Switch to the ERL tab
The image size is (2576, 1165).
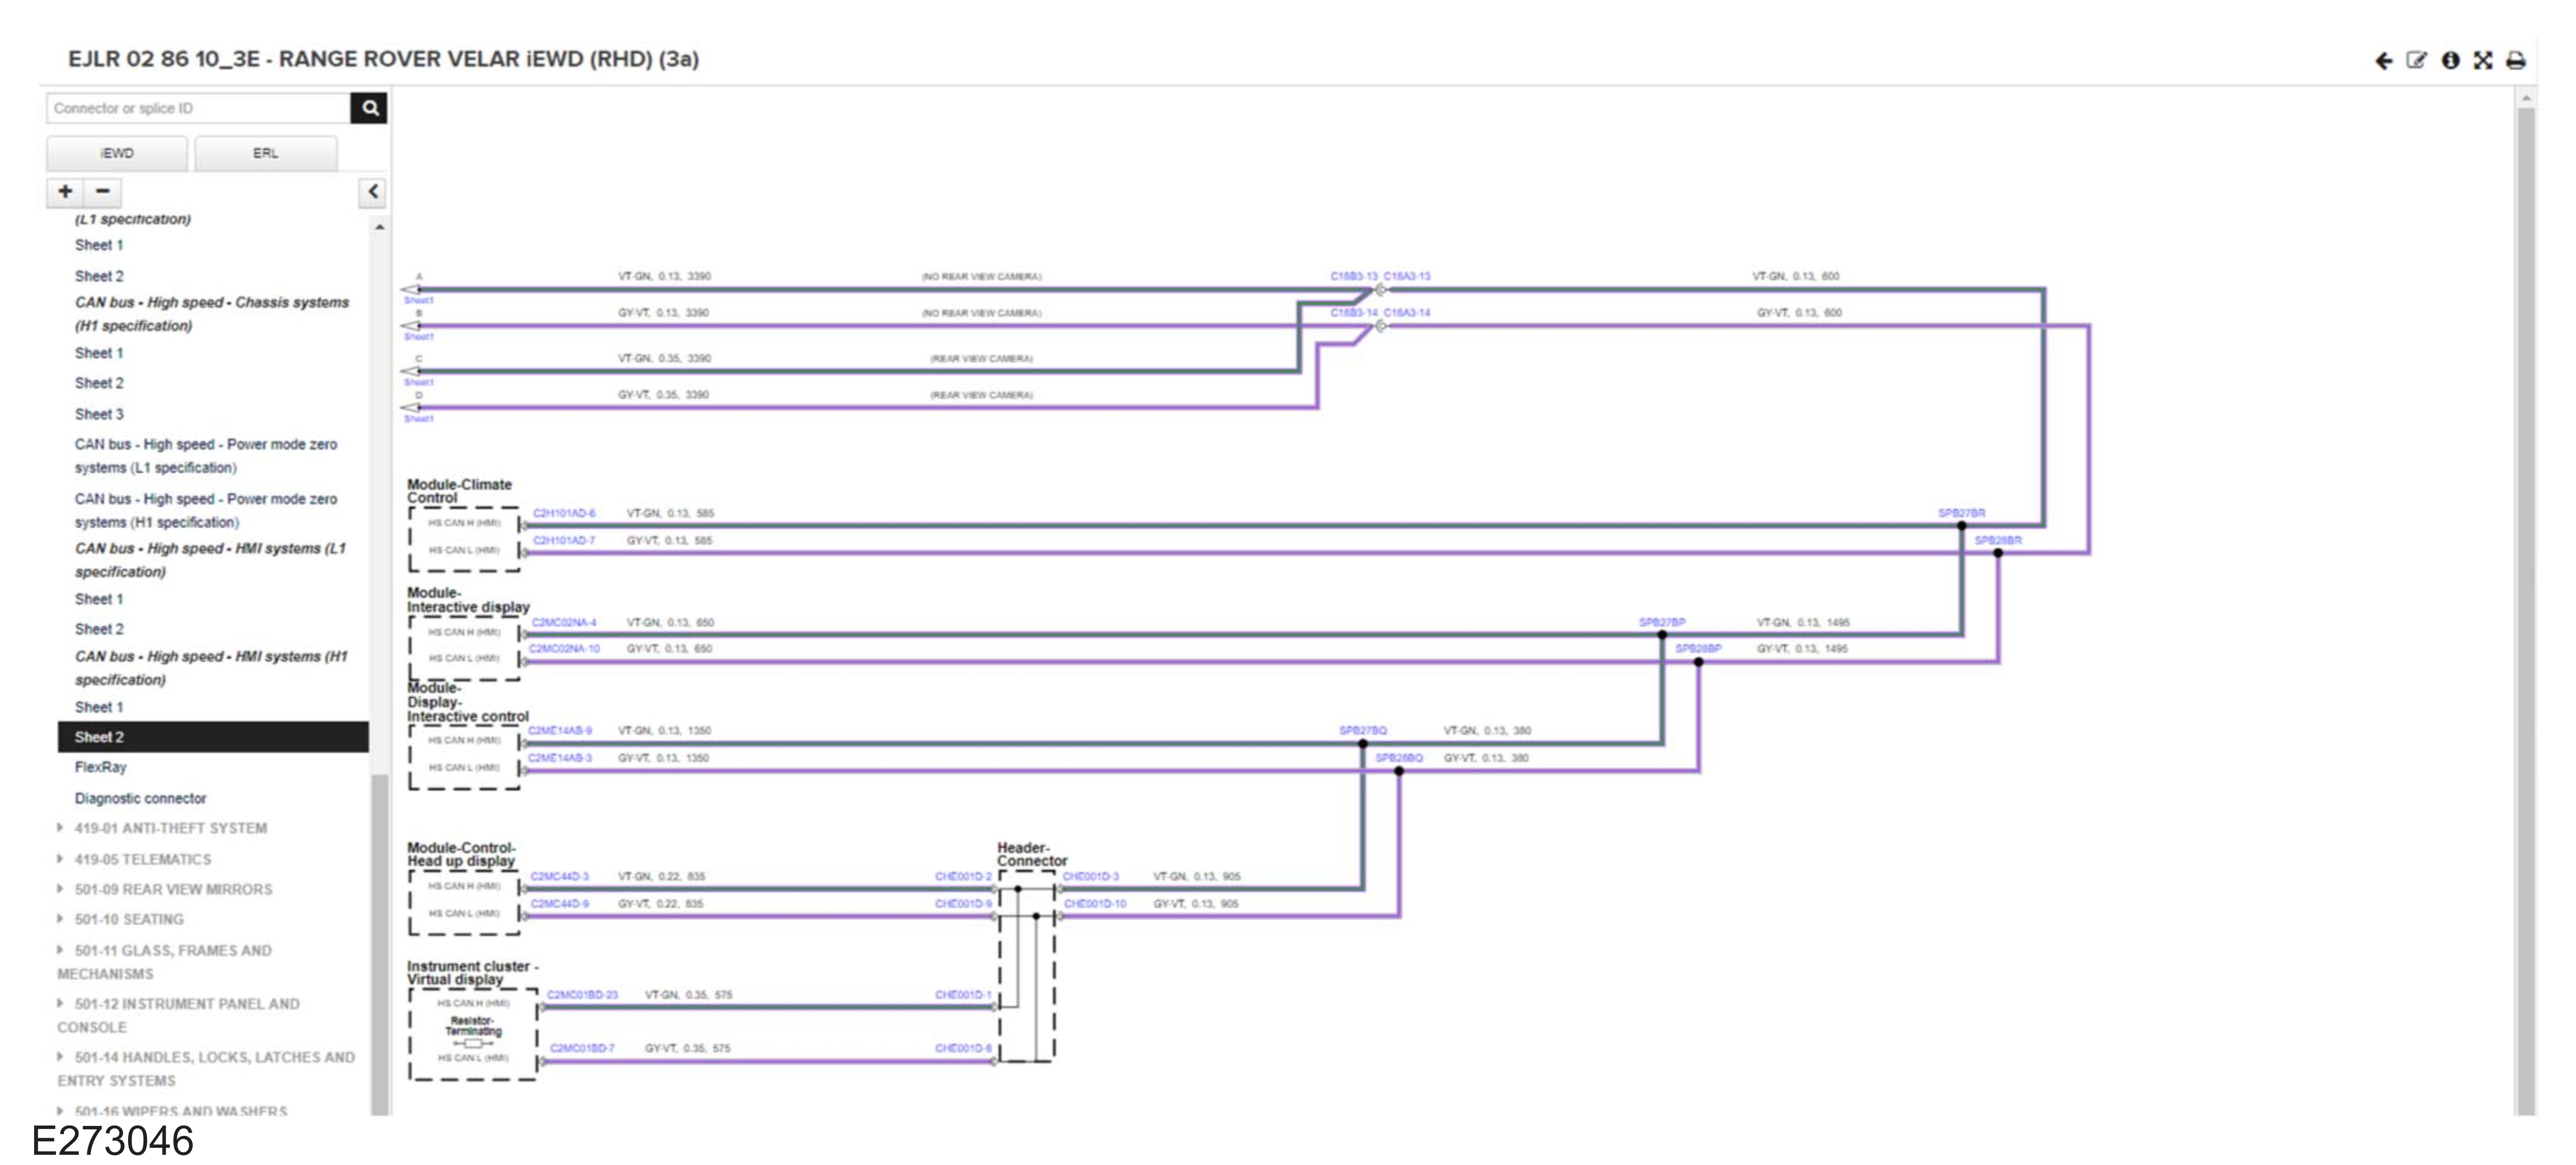point(265,153)
